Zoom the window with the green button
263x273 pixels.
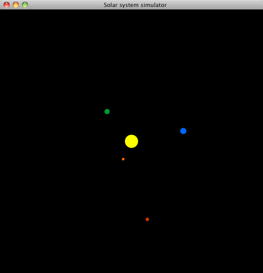point(25,5)
